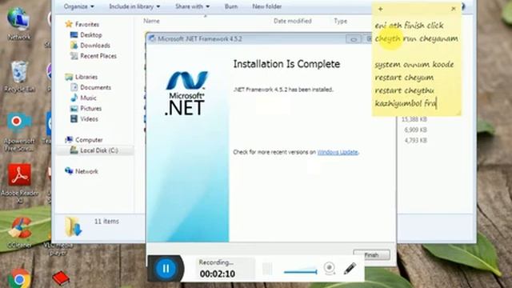Open Desktop in Favorites
Viewport: 512px width, 288px height.
91,35
